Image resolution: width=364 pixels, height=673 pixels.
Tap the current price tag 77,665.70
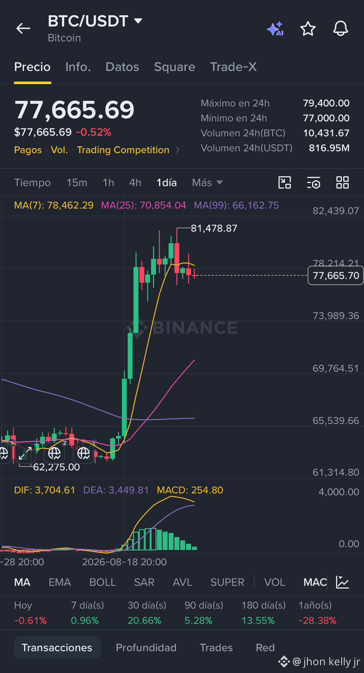[x=336, y=276]
